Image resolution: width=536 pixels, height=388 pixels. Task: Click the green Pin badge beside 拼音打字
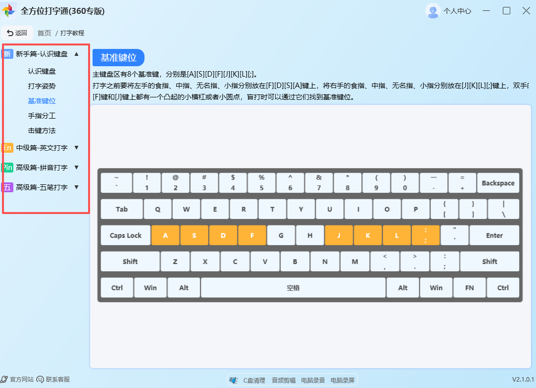coord(7,167)
